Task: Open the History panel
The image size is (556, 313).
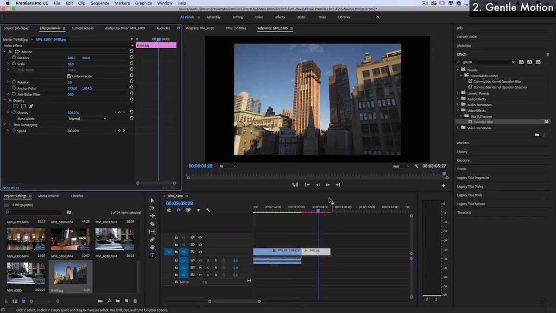Action: (462, 152)
